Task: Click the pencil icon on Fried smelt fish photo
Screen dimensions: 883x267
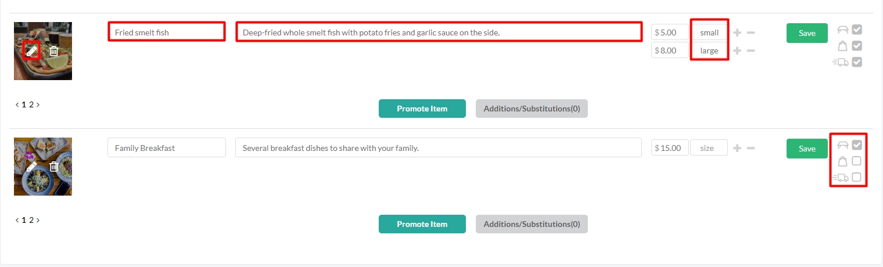Action: coord(32,51)
